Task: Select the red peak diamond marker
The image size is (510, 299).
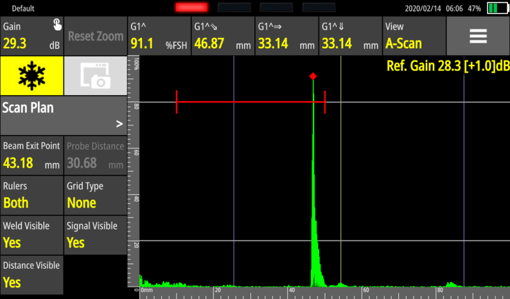Action: tap(313, 76)
